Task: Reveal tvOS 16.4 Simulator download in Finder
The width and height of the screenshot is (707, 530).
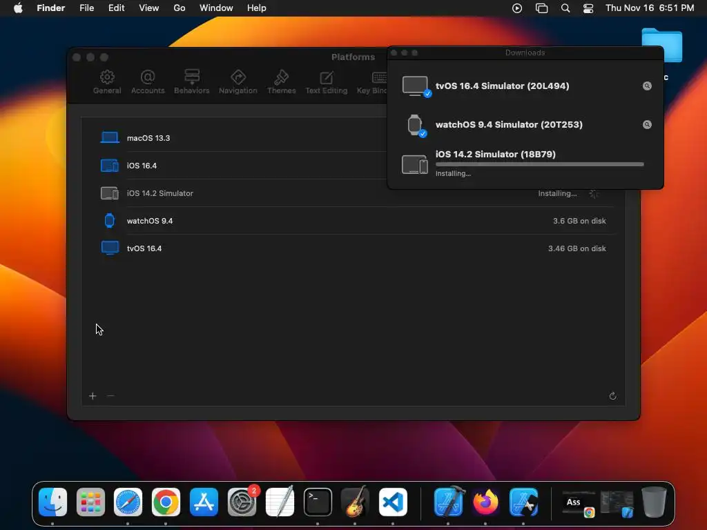Action: point(647,86)
